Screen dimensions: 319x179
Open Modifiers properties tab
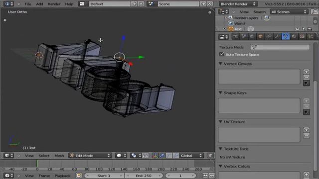tap(277, 36)
